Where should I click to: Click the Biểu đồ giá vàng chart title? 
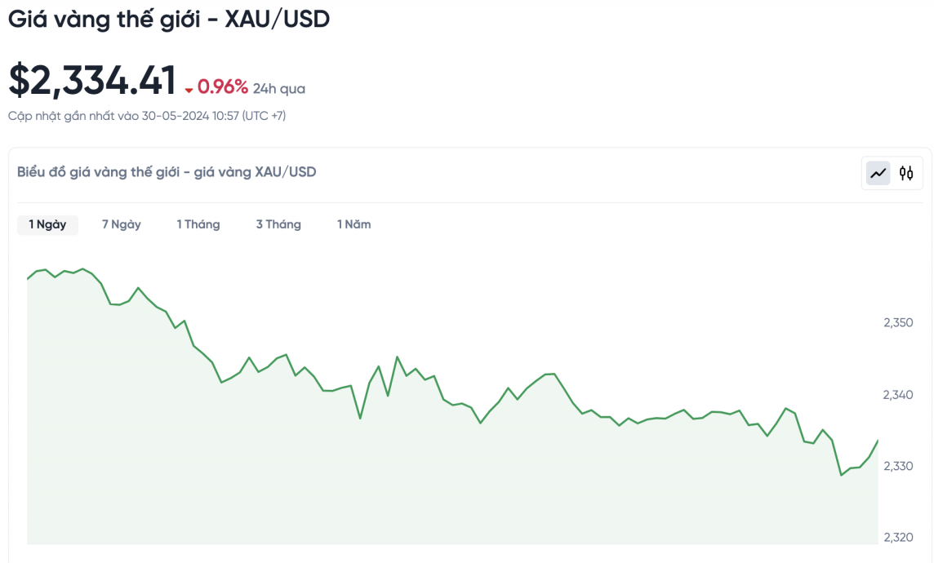point(167,172)
